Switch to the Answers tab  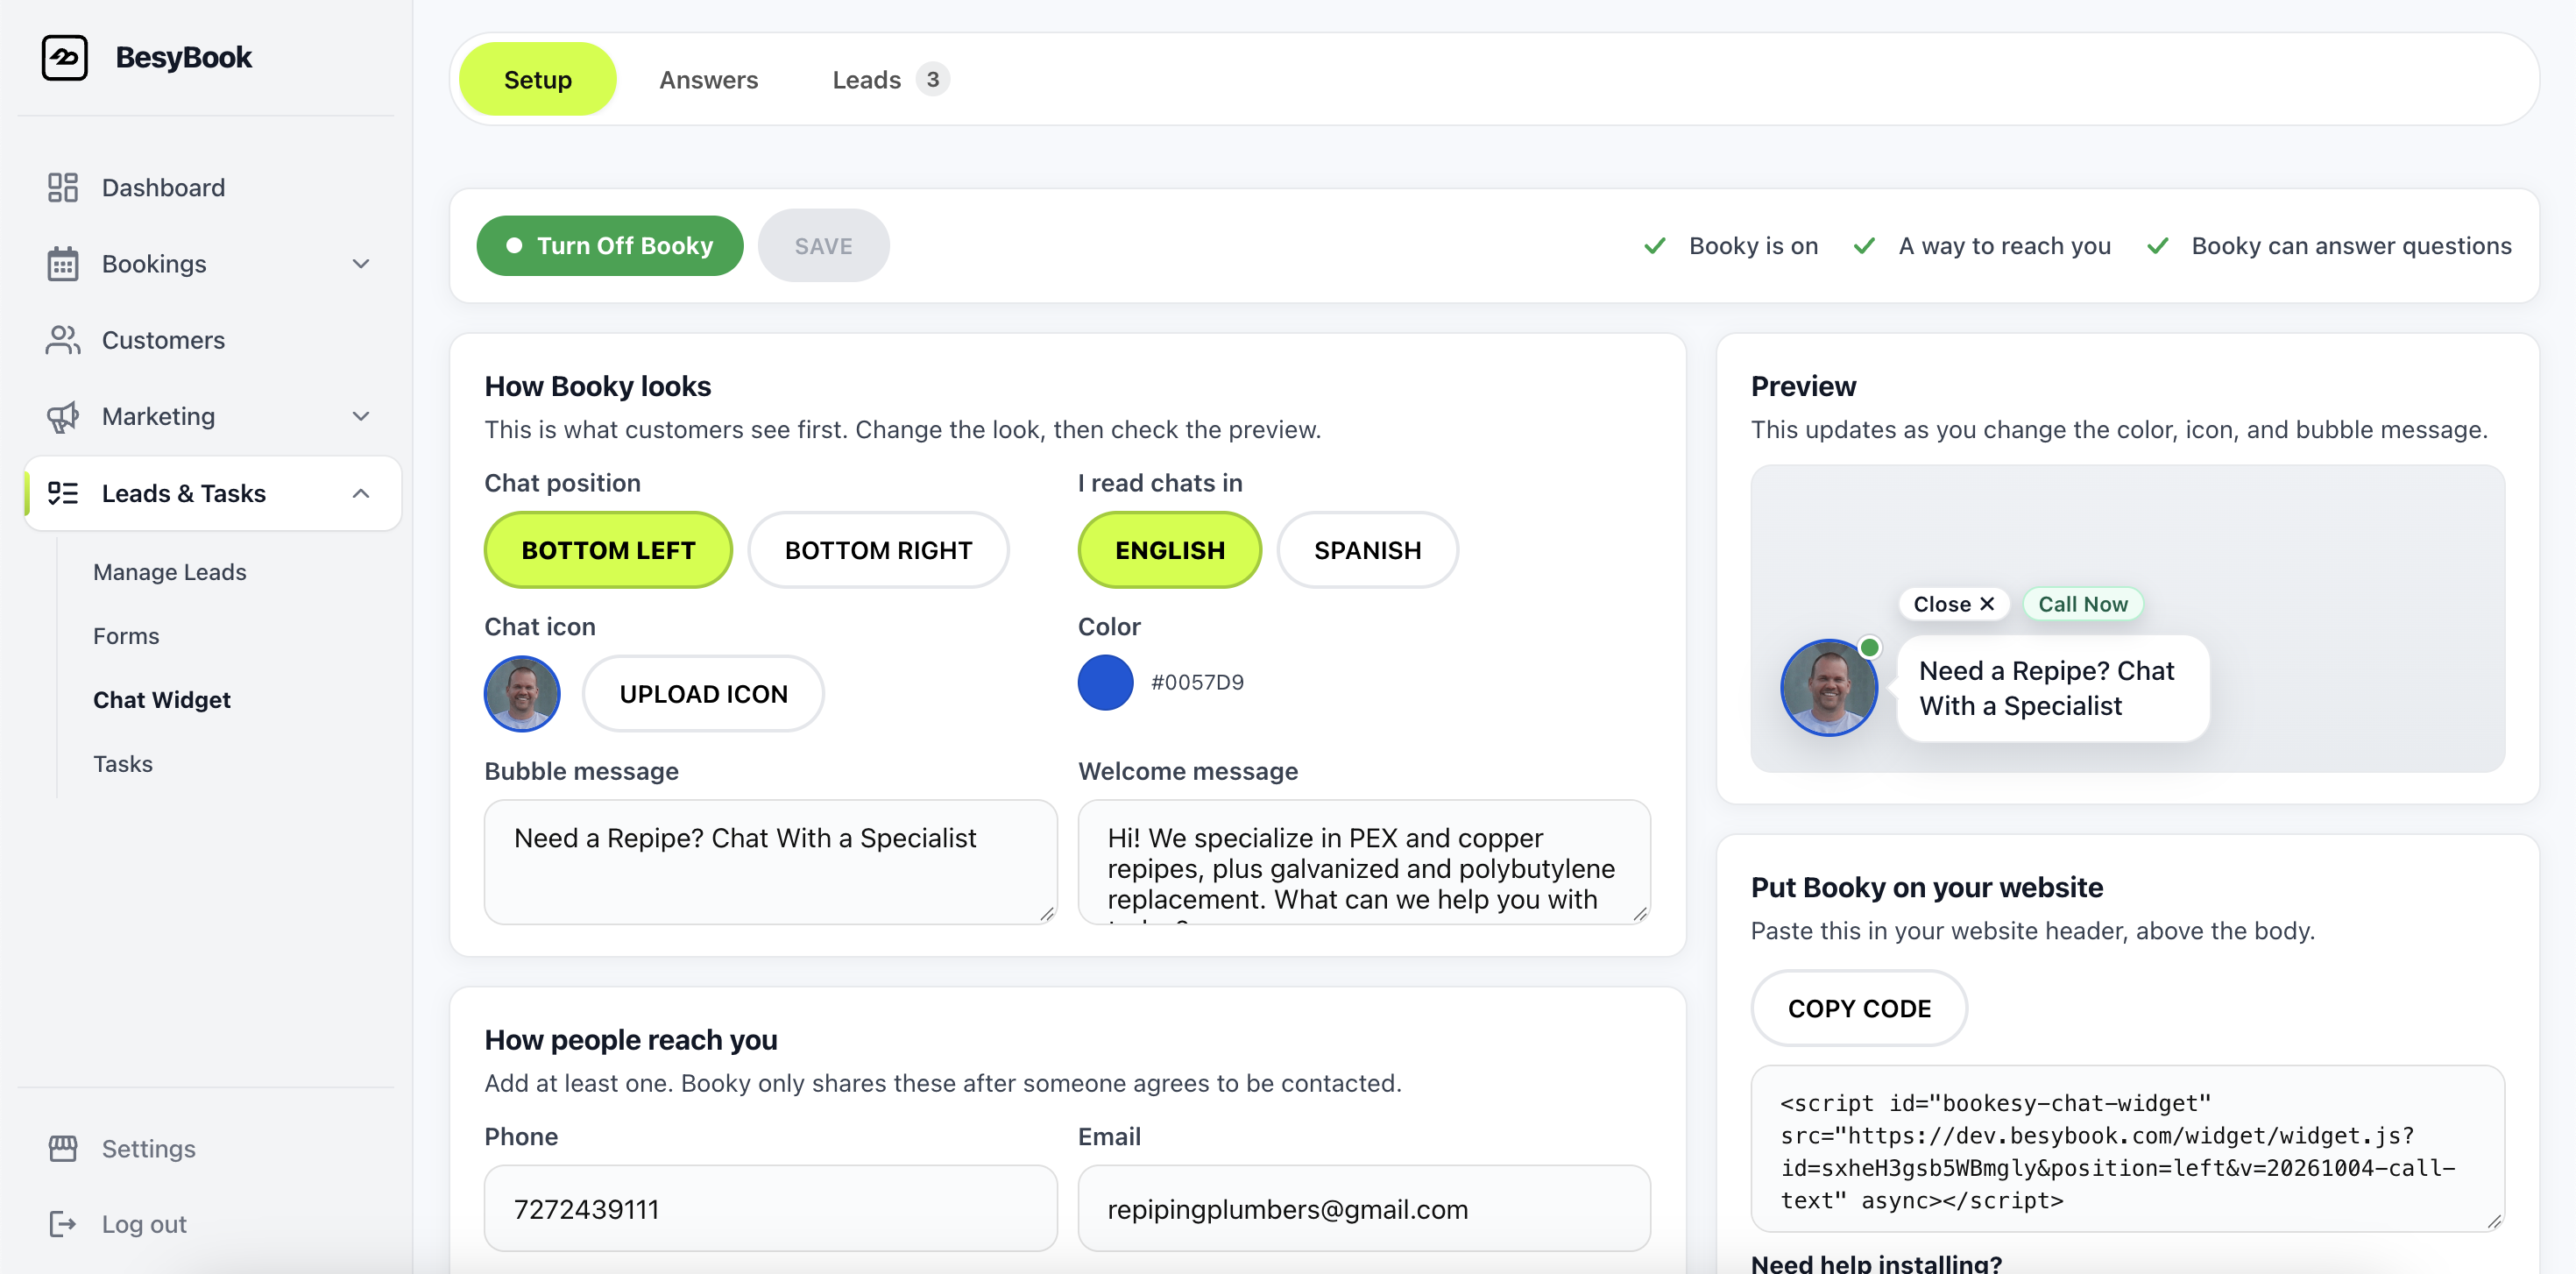point(709,79)
